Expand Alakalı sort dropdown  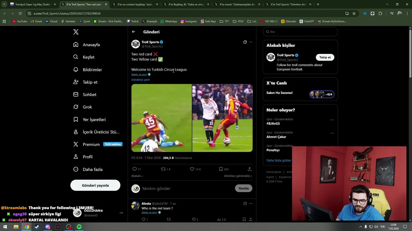click(137, 176)
